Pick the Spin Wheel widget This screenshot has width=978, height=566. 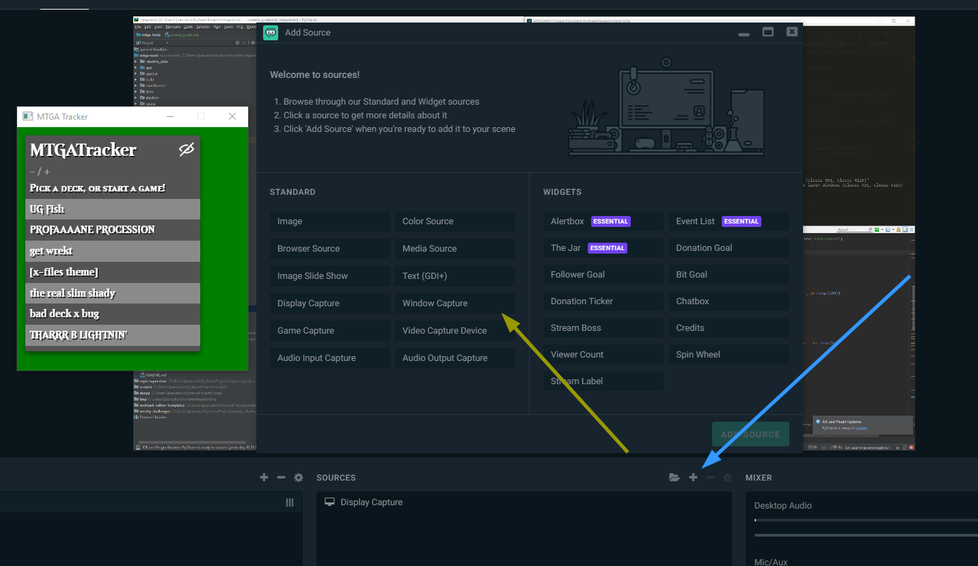coord(729,355)
